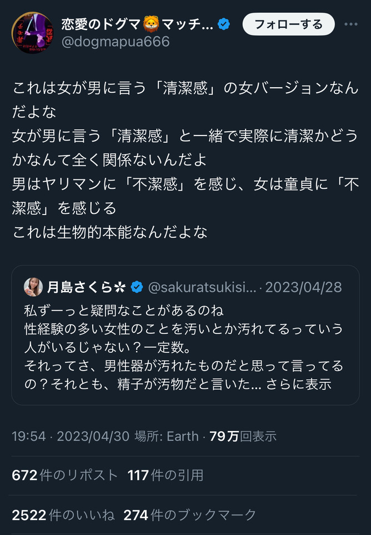The width and height of the screenshot is (371, 535).
Task: Open the 274件のブックマーク count
Action: (189, 514)
